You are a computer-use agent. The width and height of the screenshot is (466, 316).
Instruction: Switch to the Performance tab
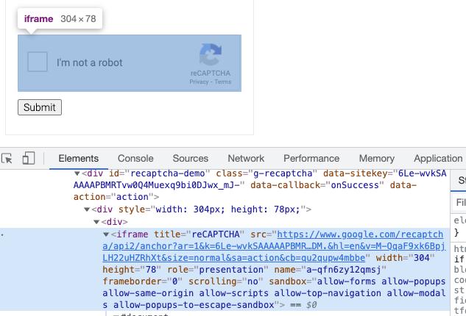(x=311, y=159)
